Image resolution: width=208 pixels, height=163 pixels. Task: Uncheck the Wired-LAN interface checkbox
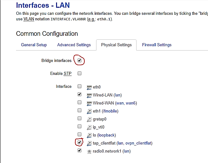point(80,95)
